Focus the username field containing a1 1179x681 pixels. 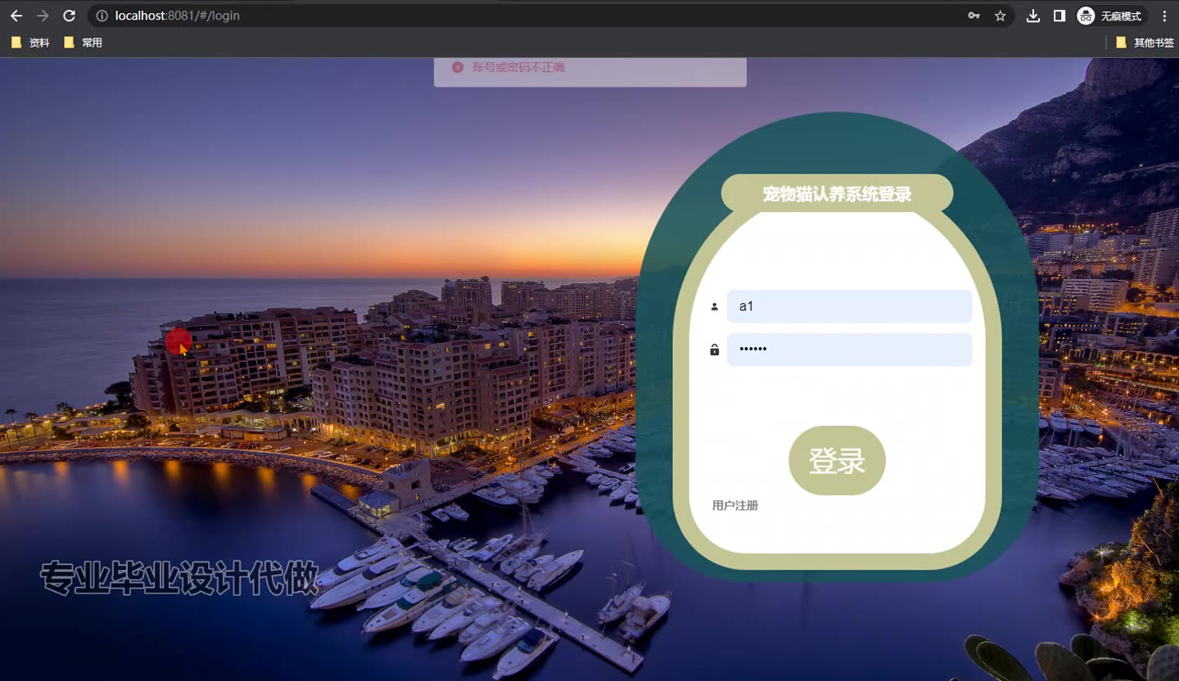click(849, 306)
